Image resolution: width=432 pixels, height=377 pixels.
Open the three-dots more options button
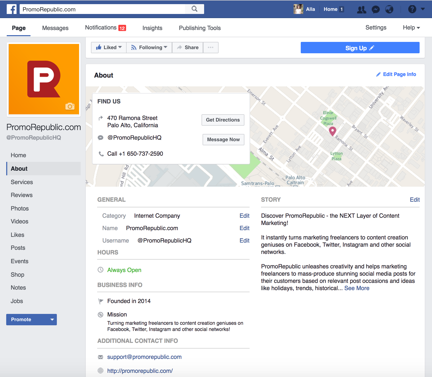211,48
